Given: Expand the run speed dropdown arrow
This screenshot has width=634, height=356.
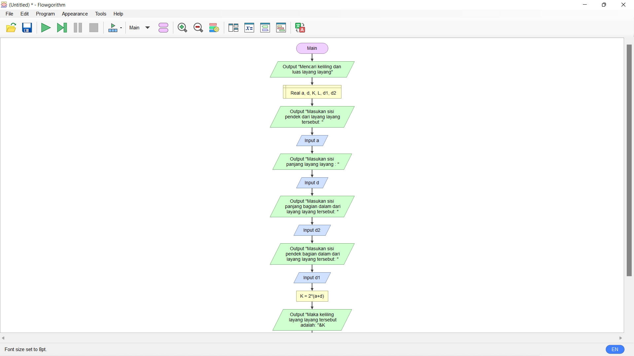Looking at the screenshot, I should pos(121,28).
